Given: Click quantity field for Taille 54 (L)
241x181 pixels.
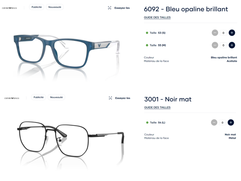Looking at the screenshot, I should pos(222,122).
